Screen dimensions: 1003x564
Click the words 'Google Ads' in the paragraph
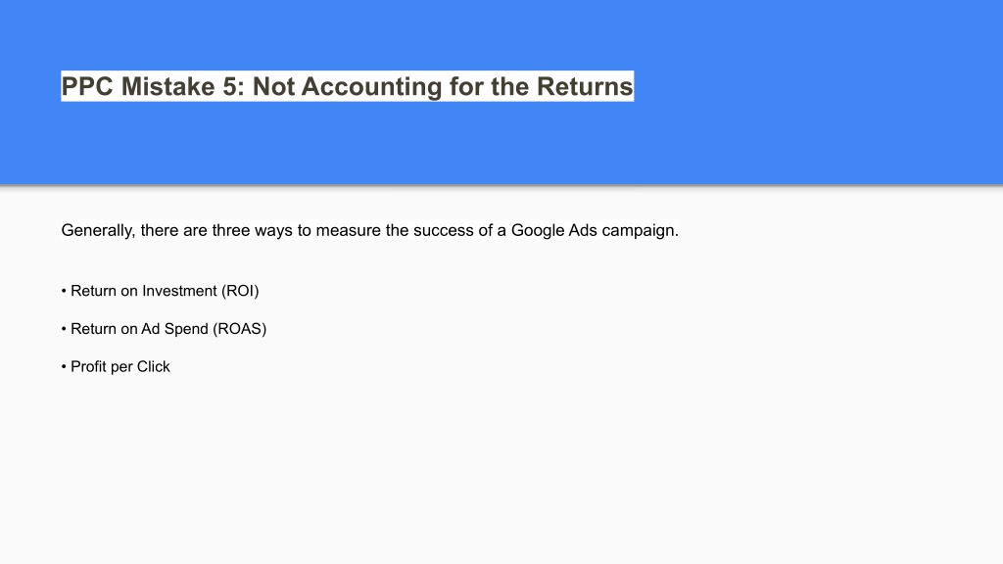[x=554, y=230]
